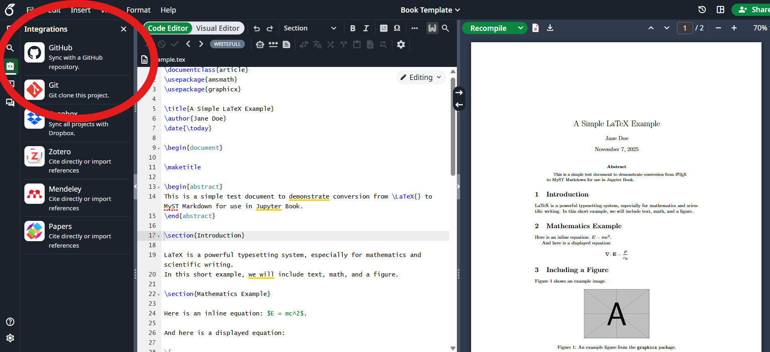770x352 pixels.
Task: Open the GitHub integration logo
Action: 35,52
